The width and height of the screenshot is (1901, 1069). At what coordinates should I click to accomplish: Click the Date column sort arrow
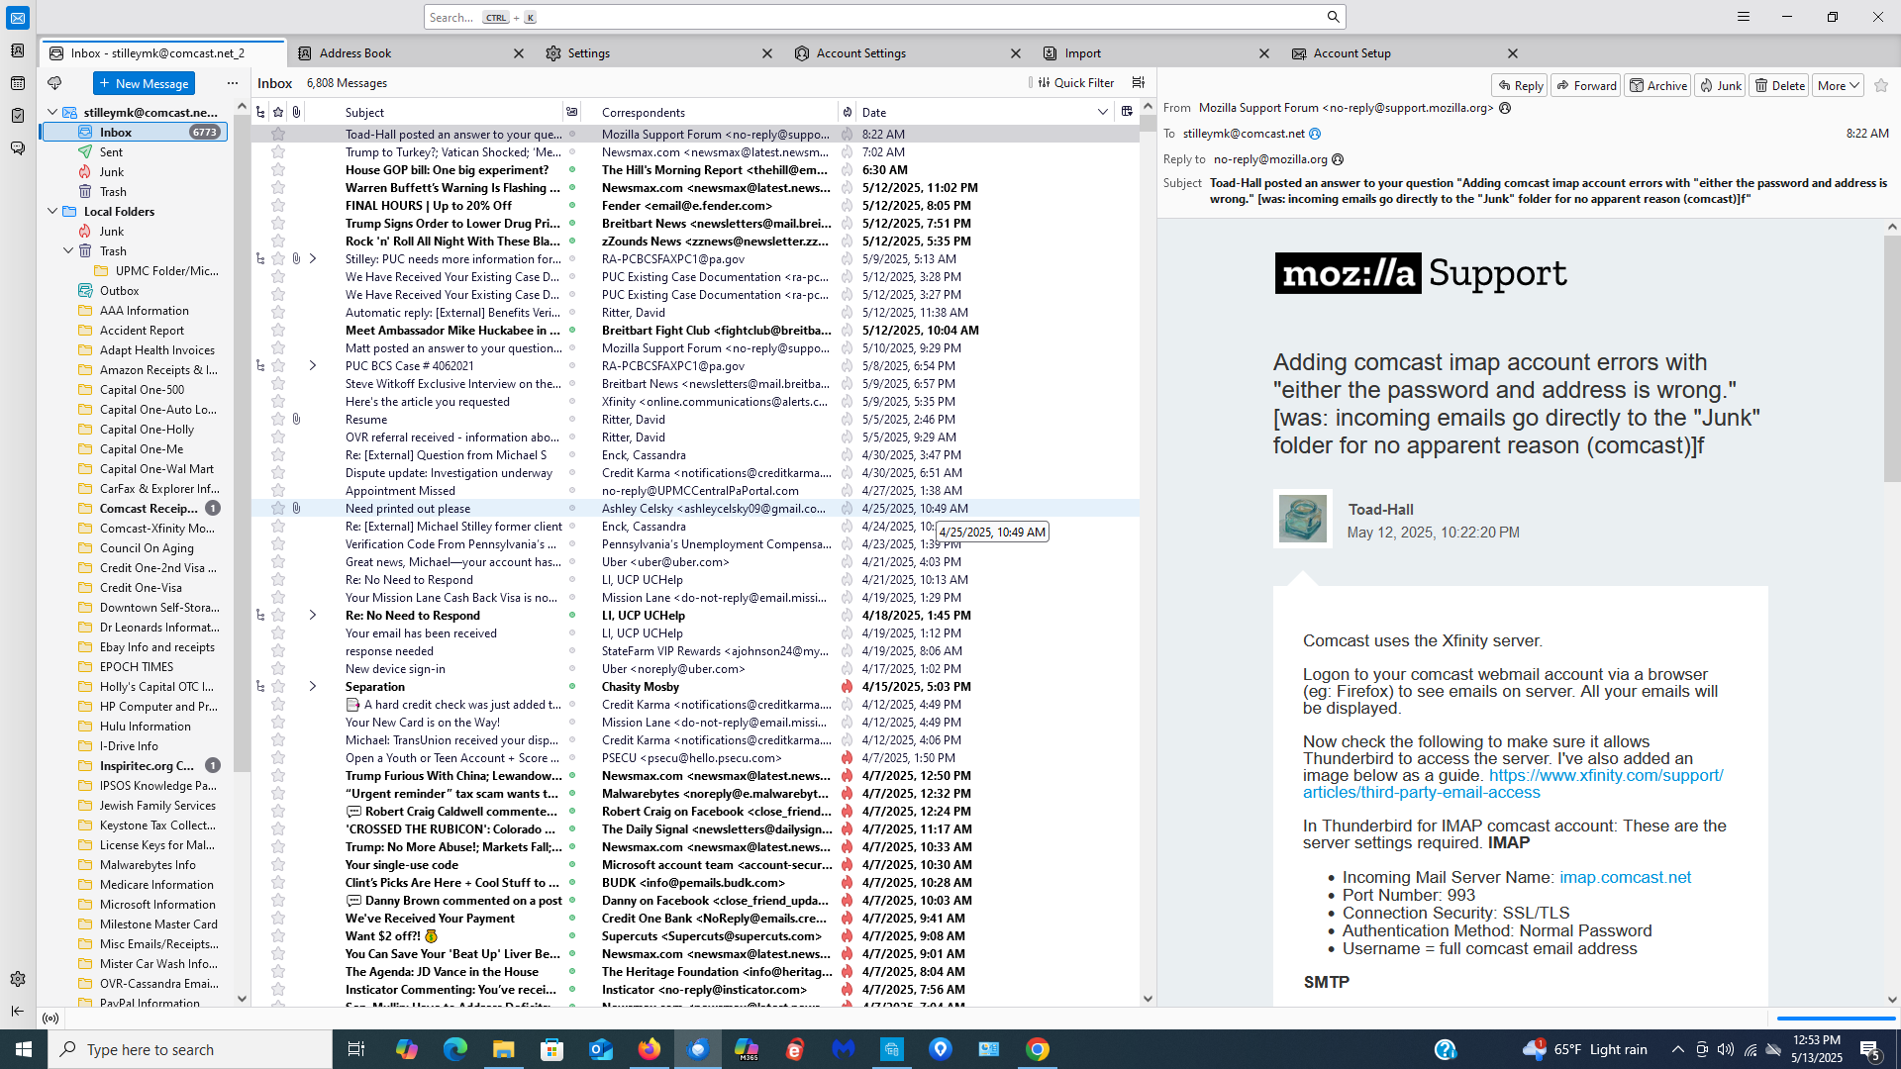(x=1102, y=113)
